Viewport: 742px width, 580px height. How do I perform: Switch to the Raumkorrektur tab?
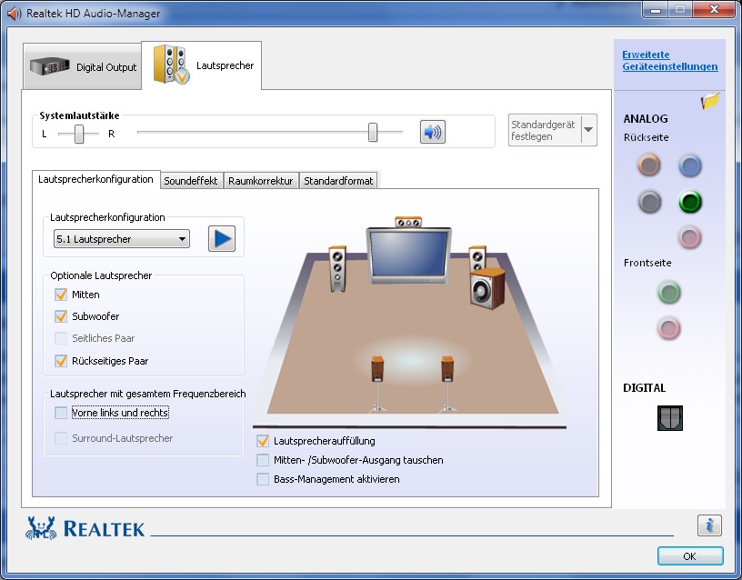(261, 181)
